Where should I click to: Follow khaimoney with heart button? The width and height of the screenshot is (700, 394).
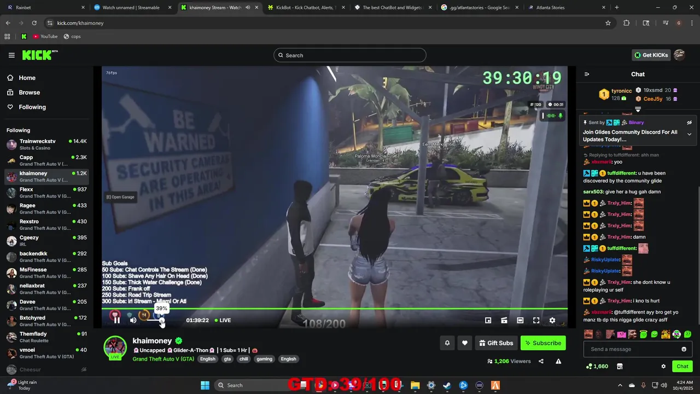click(464, 343)
